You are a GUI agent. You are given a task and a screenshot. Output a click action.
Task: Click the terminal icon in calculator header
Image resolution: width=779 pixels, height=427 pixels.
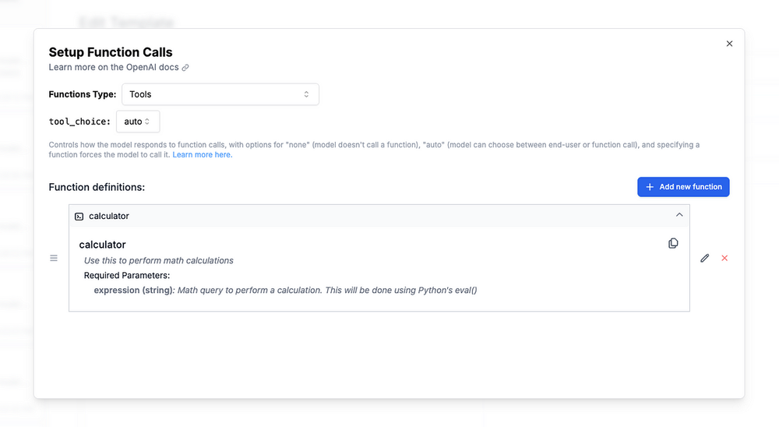[79, 216]
